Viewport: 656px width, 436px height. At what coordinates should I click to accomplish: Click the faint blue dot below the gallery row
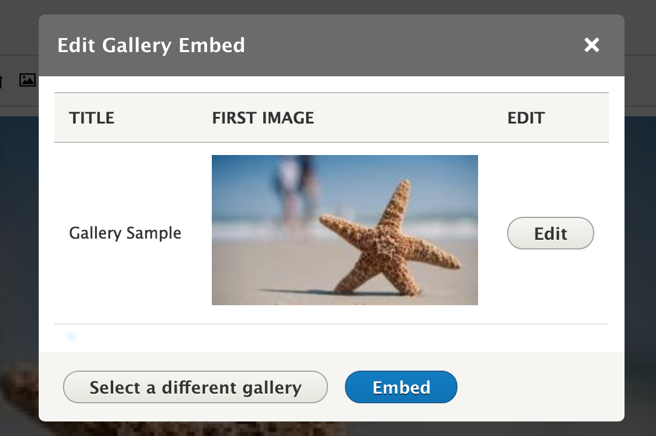71,336
